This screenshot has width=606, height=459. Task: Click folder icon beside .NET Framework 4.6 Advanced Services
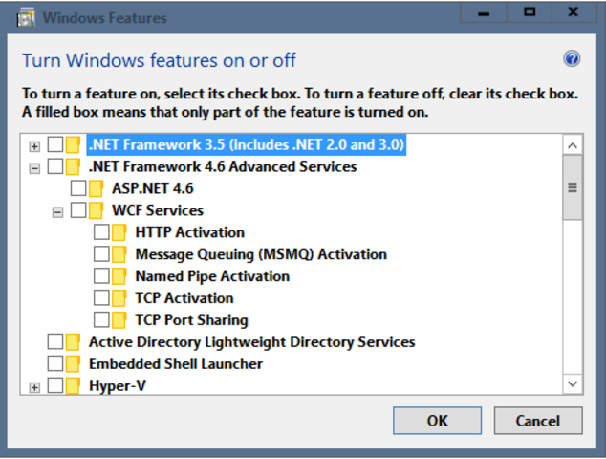click(73, 167)
